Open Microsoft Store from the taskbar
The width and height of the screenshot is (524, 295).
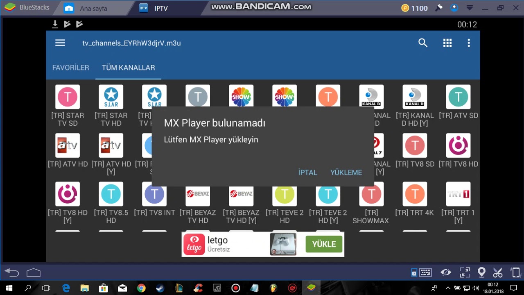pyautogui.click(x=104, y=288)
